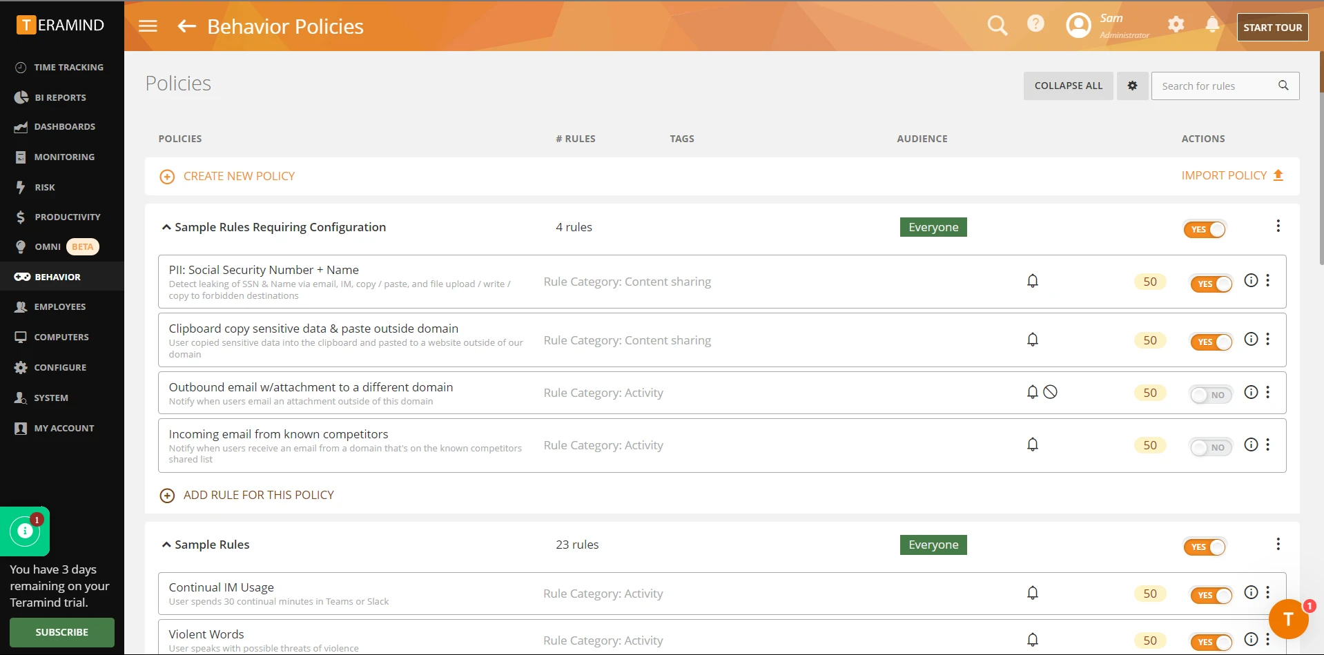Enable Incoming email from known competitors toggle
Viewport: 1324px width, 655px height.
coord(1211,447)
